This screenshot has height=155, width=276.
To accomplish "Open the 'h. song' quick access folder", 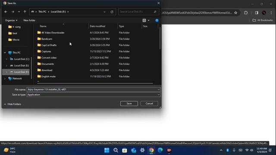I will pos(14,27).
